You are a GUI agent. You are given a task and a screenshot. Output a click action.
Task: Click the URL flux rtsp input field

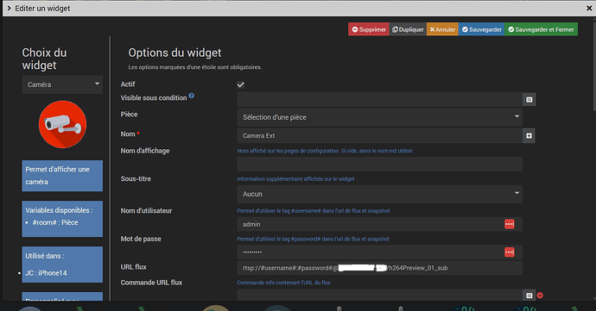[x=379, y=268]
